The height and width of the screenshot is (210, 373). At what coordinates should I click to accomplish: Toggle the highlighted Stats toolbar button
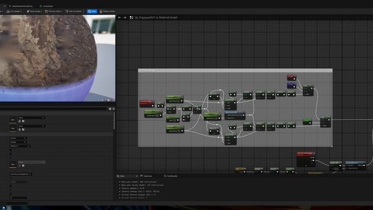click(92, 12)
